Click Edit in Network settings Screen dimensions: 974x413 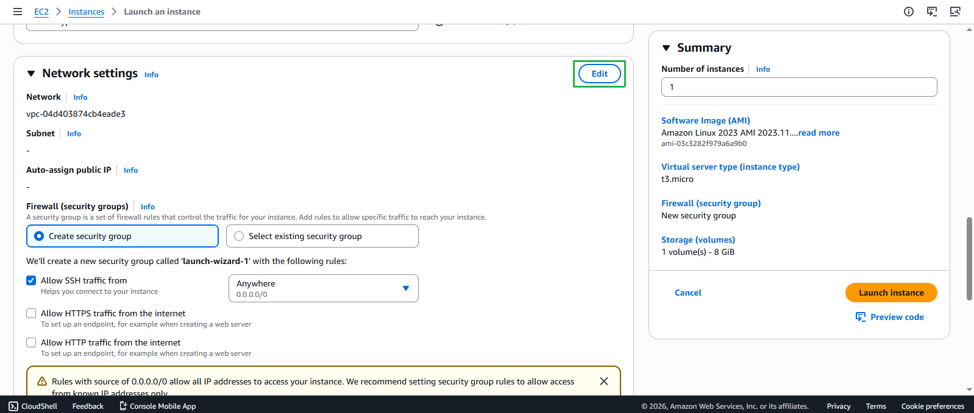pyautogui.click(x=600, y=74)
